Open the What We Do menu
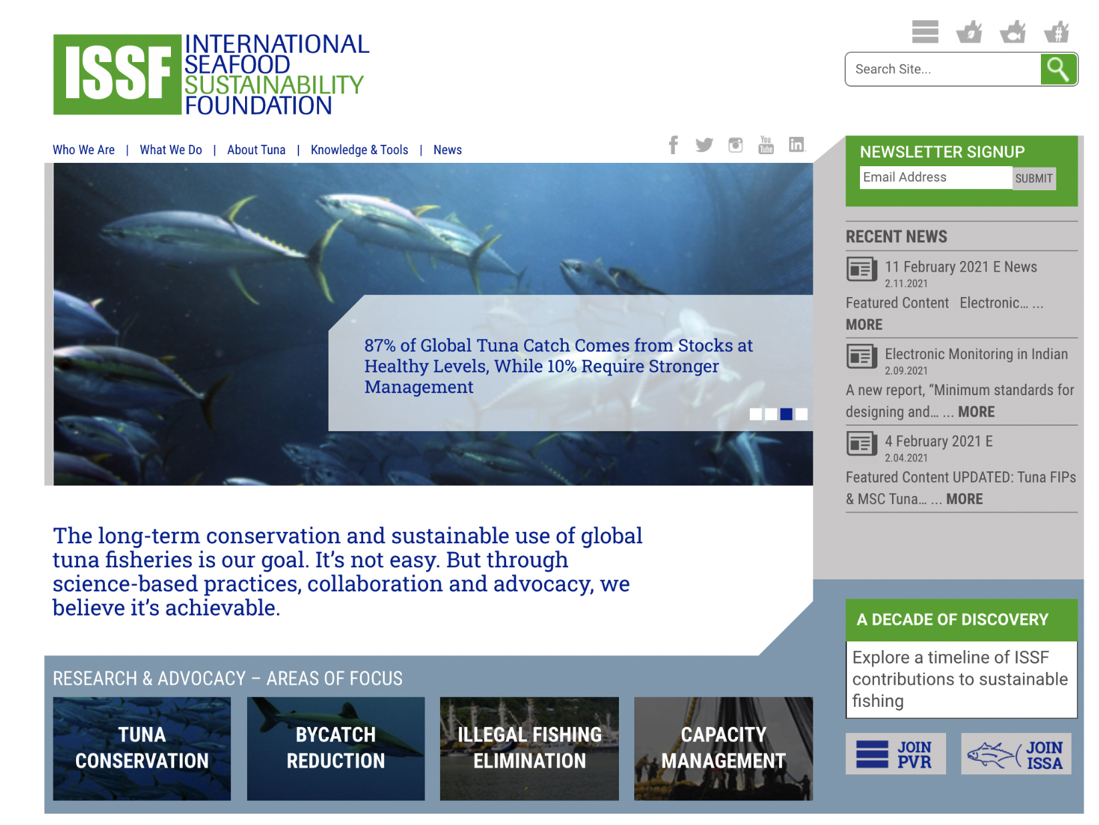 pos(171,150)
